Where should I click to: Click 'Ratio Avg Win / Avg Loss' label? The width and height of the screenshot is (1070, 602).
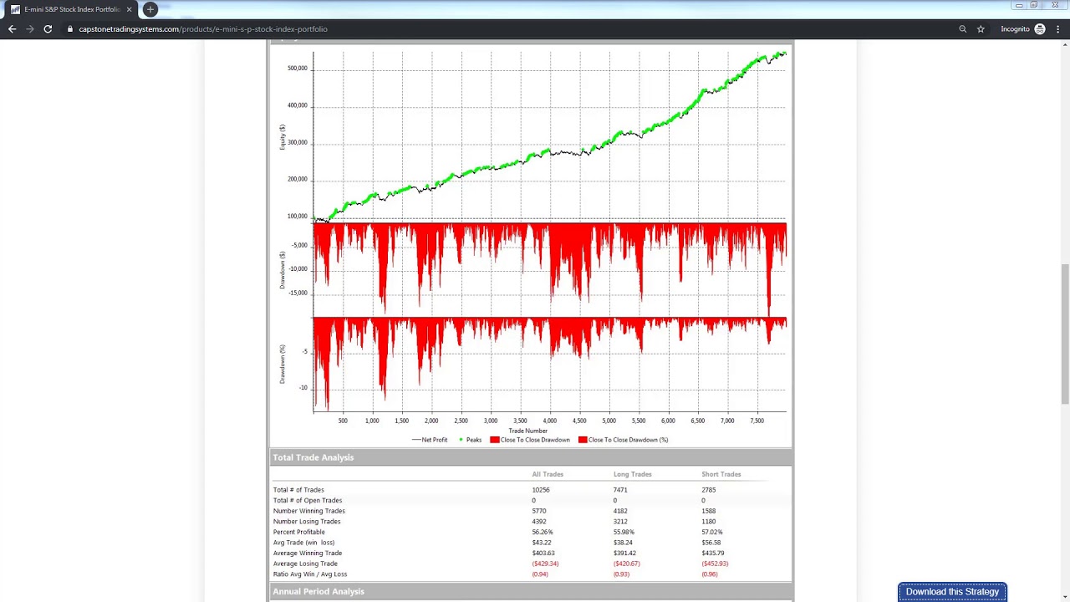tap(309, 574)
